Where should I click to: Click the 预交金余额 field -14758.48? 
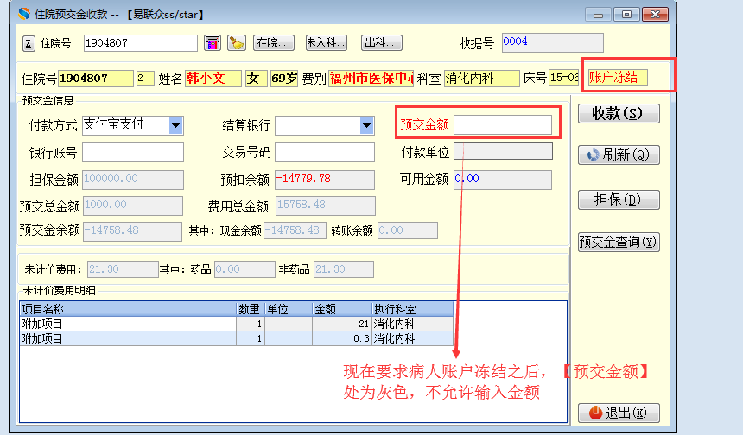click(132, 231)
